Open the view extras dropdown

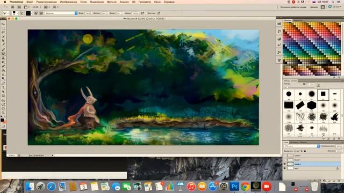pyautogui.click(x=27, y=7)
